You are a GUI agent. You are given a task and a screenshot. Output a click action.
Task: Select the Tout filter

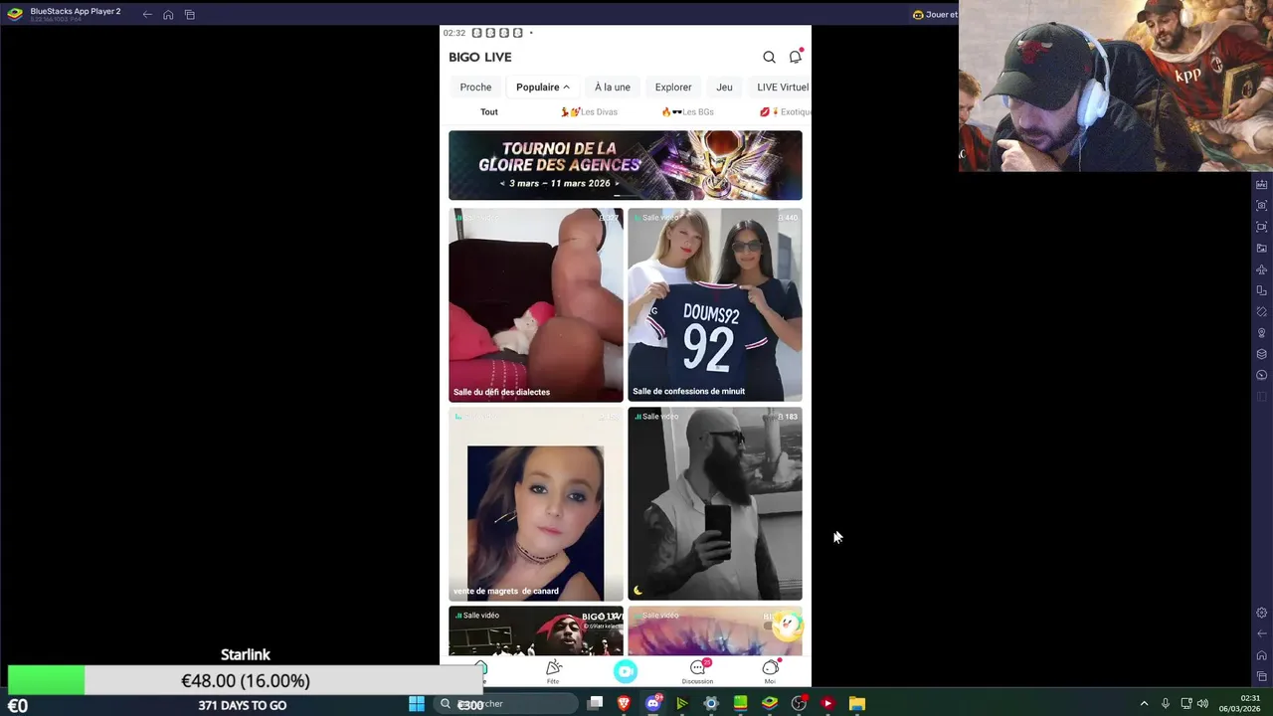pyautogui.click(x=489, y=111)
